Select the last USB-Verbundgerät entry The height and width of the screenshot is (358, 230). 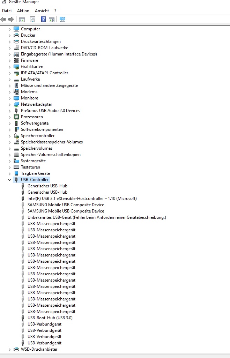[x=45, y=343]
